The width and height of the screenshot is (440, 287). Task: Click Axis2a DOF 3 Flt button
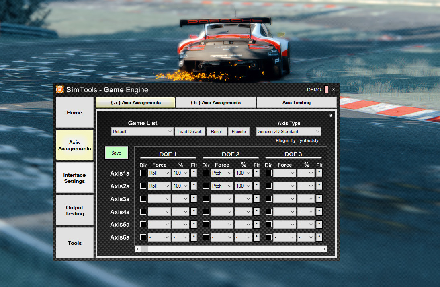pos(319,186)
